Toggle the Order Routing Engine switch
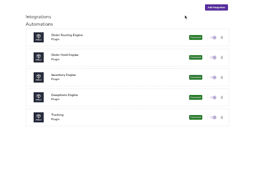Viewport: 258px width, 189px height. (213, 37)
